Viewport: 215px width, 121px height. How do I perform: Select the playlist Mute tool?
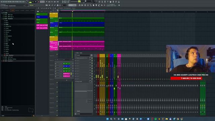47,8
